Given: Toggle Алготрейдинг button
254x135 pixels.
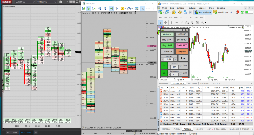Looking at the screenshot, I should 203,12.
